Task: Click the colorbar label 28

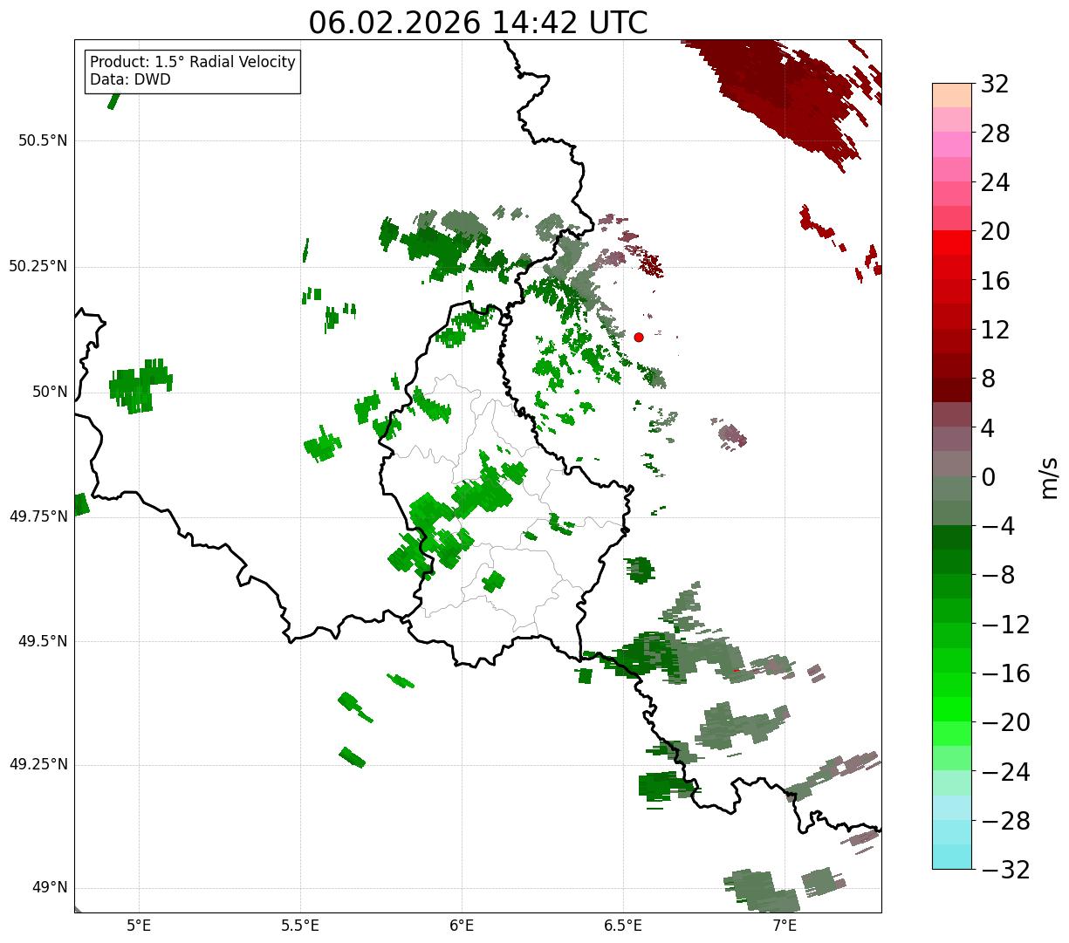Action: click(995, 134)
